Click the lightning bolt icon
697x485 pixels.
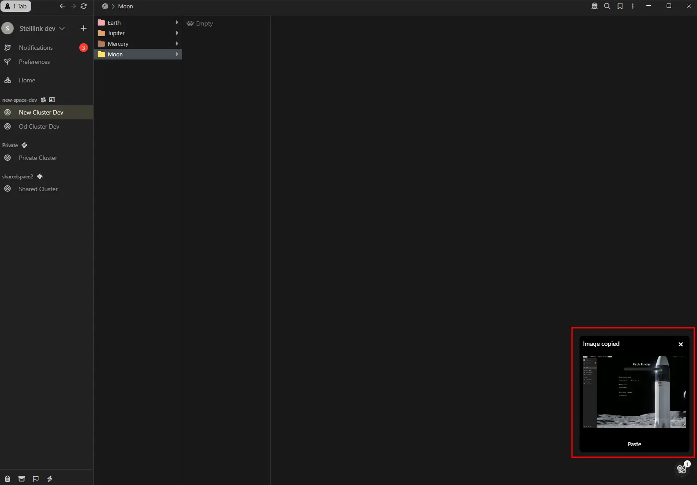(50, 479)
